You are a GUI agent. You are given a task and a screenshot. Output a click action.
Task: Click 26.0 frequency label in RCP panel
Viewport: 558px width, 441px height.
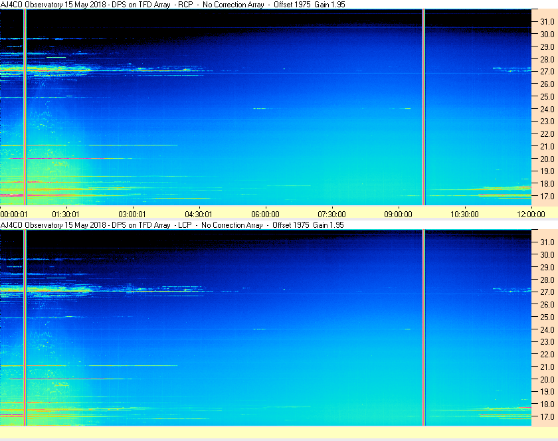click(x=547, y=84)
